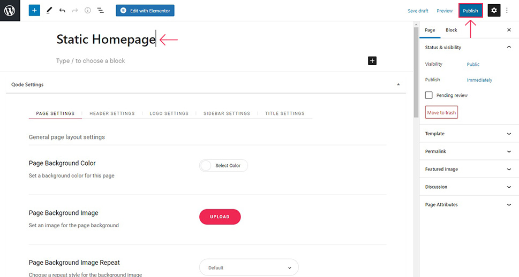Switch to the Header Settings tab

coord(112,113)
